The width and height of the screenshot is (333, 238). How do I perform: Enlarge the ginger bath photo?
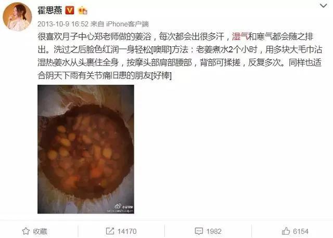pyautogui.click(x=86, y=149)
